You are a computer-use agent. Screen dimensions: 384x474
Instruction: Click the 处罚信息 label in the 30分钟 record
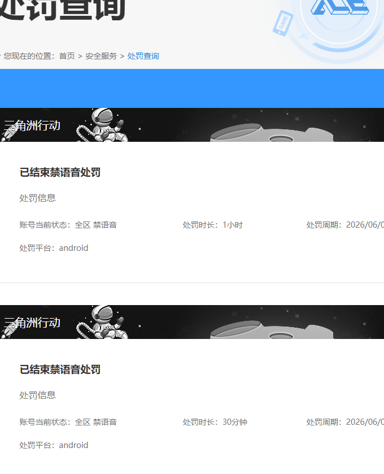click(37, 395)
